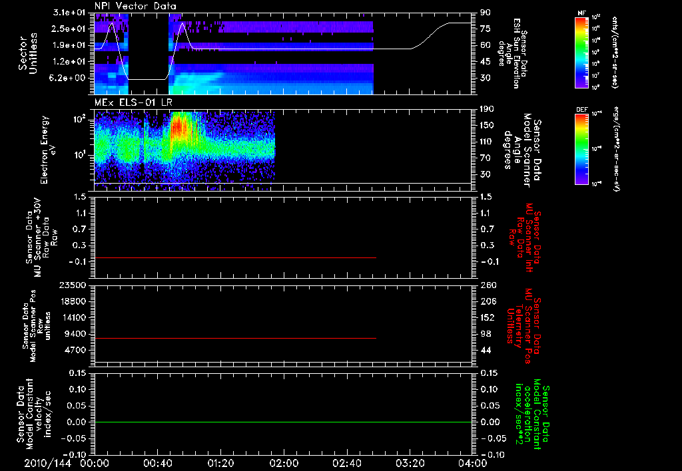
Task: Click the "260" telemetry tick value
Action: pos(488,285)
